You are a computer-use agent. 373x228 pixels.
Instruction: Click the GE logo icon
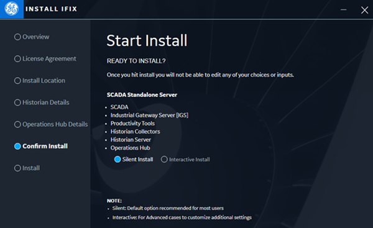[12, 9]
